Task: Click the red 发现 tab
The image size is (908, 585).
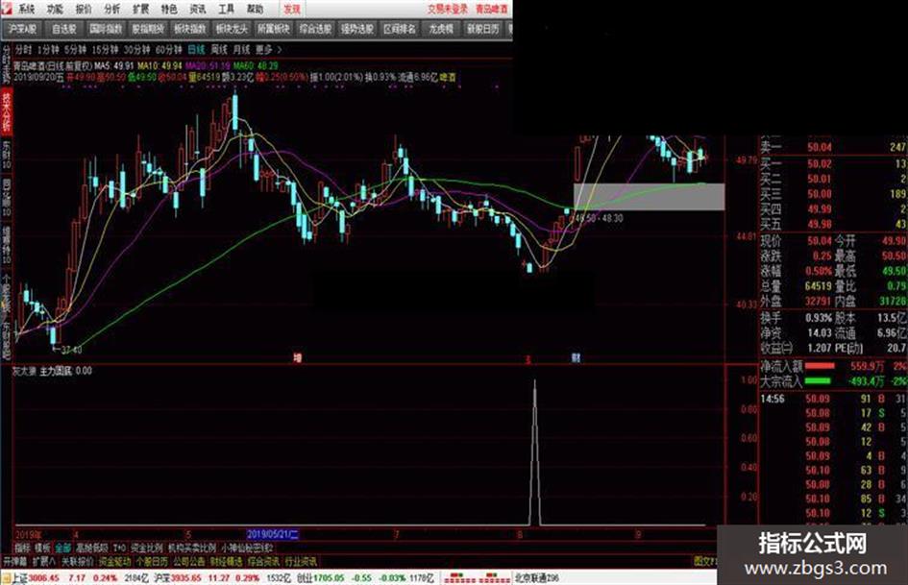Action: tap(292, 9)
